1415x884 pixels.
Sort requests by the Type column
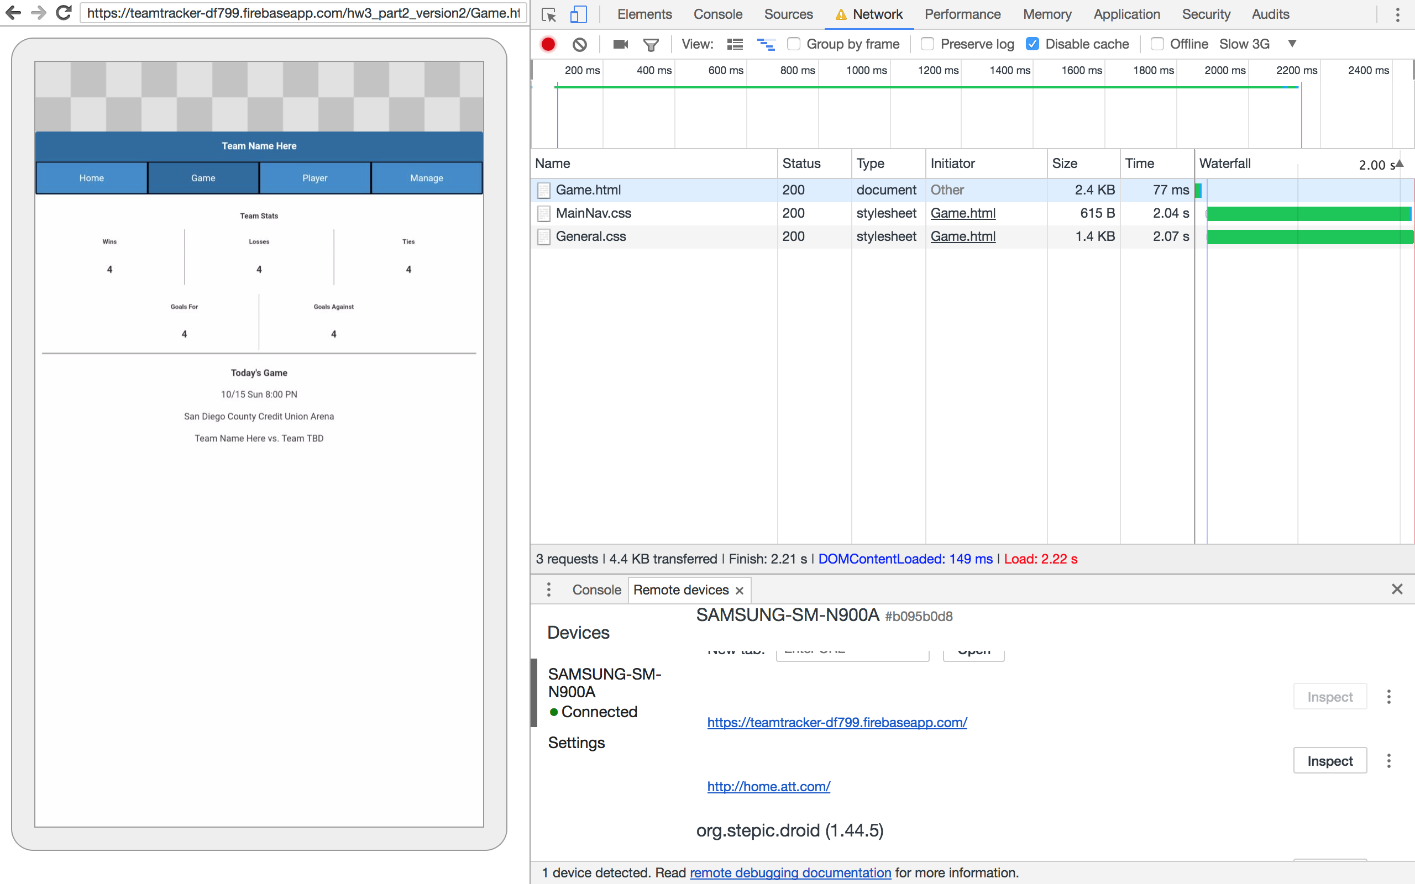coord(889,164)
